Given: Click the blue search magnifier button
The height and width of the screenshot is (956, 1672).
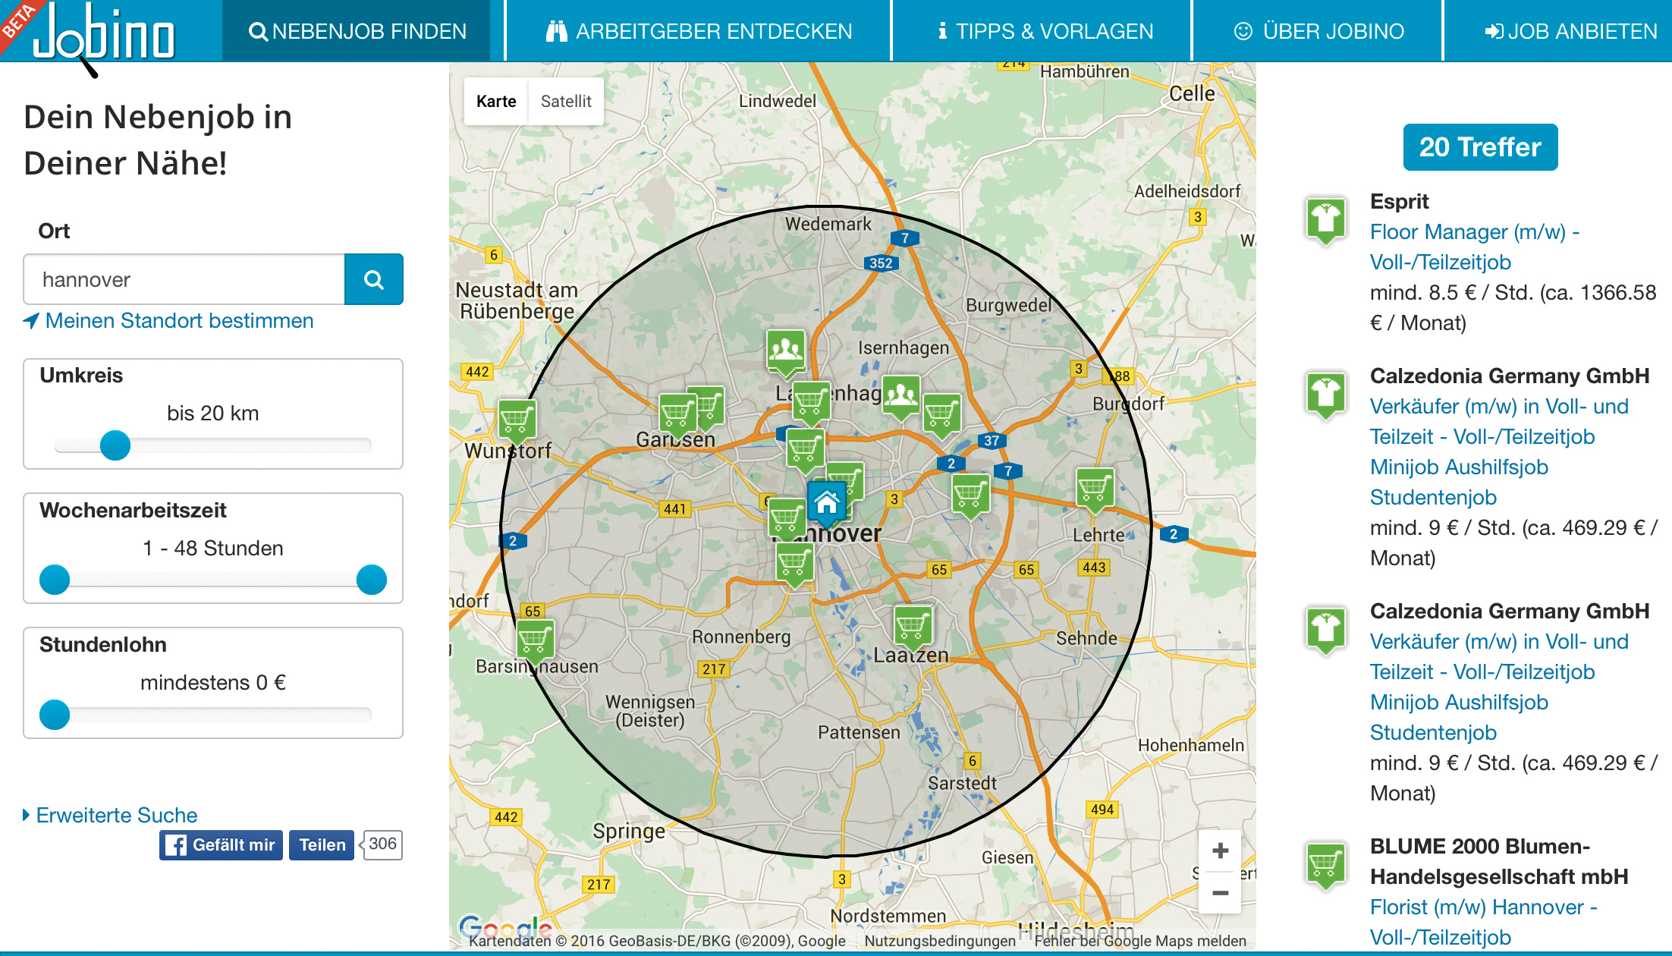Looking at the screenshot, I should coord(373,280).
